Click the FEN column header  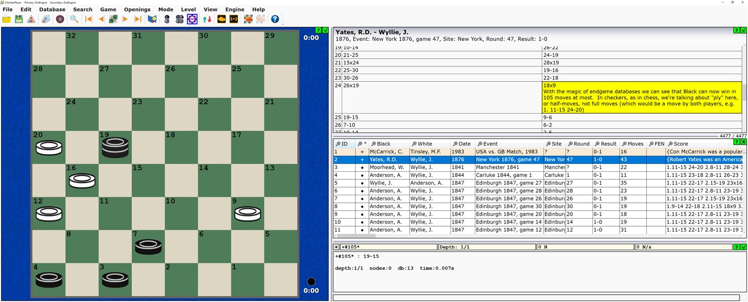(x=656, y=144)
